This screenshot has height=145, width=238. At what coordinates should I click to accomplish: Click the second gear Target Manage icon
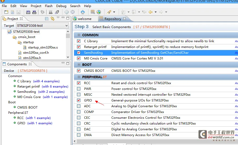[73, 12]
